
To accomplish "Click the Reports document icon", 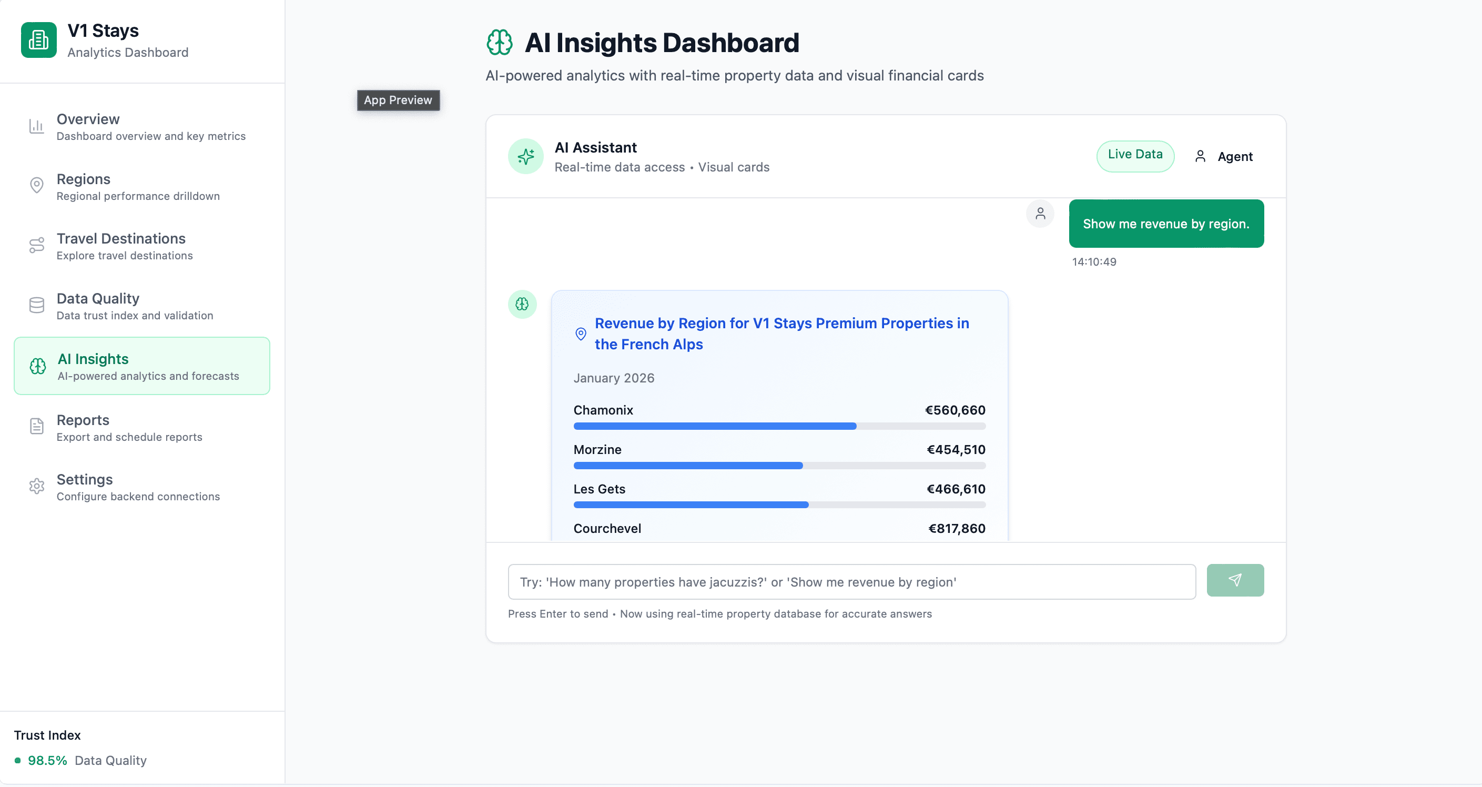I will tap(36, 426).
